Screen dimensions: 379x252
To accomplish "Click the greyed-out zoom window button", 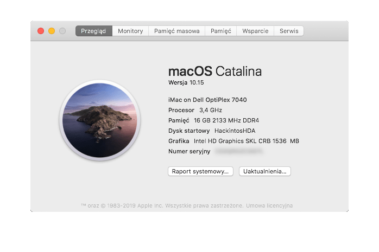I will click(x=62, y=31).
